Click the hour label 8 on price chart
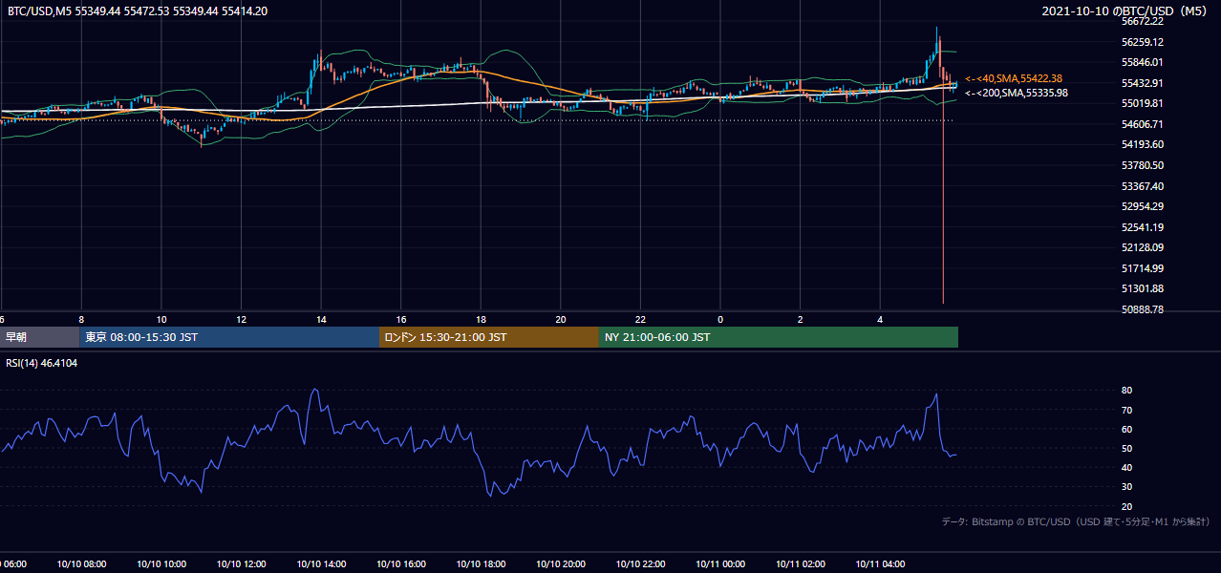Viewport: 1221px width, 573px height. pos(81,320)
